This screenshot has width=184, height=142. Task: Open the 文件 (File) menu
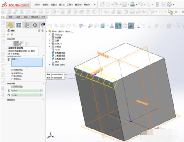[37, 5]
